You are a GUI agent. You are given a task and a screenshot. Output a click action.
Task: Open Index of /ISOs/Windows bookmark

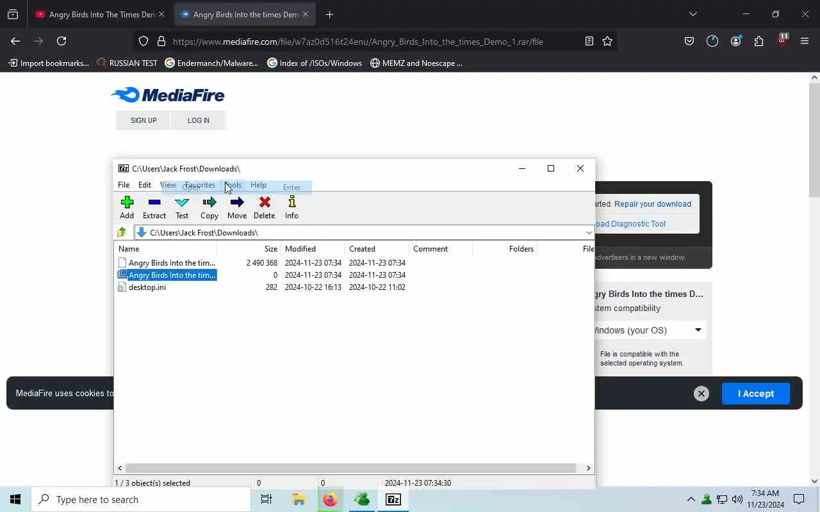coord(315,63)
